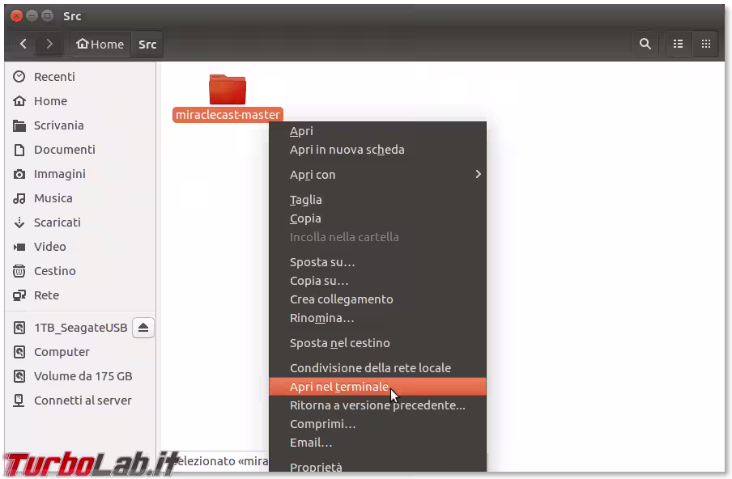This screenshot has width=732, height=479.
Task: Choose Ritorna a versione precedente…
Action: pyautogui.click(x=377, y=405)
